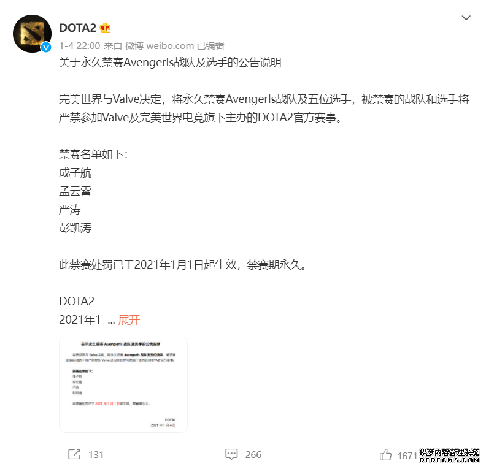This screenshot has height=469, width=486.
Task: Click the comment count 266
Action: [253, 454]
